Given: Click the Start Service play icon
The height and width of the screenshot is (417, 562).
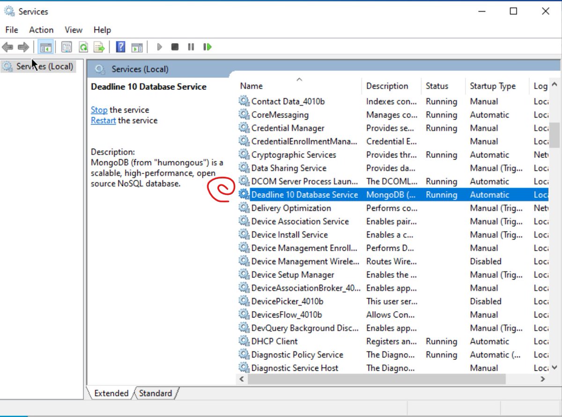Looking at the screenshot, I should 159,47.
